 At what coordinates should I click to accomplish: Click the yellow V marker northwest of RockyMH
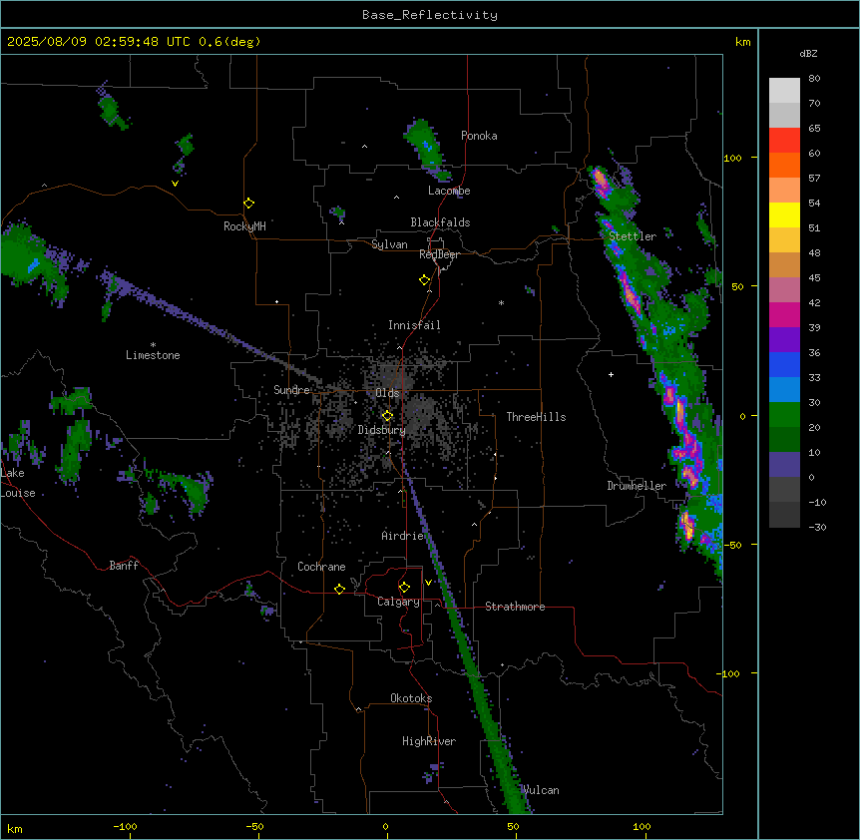pyautogui.click(x=175, y=184)
